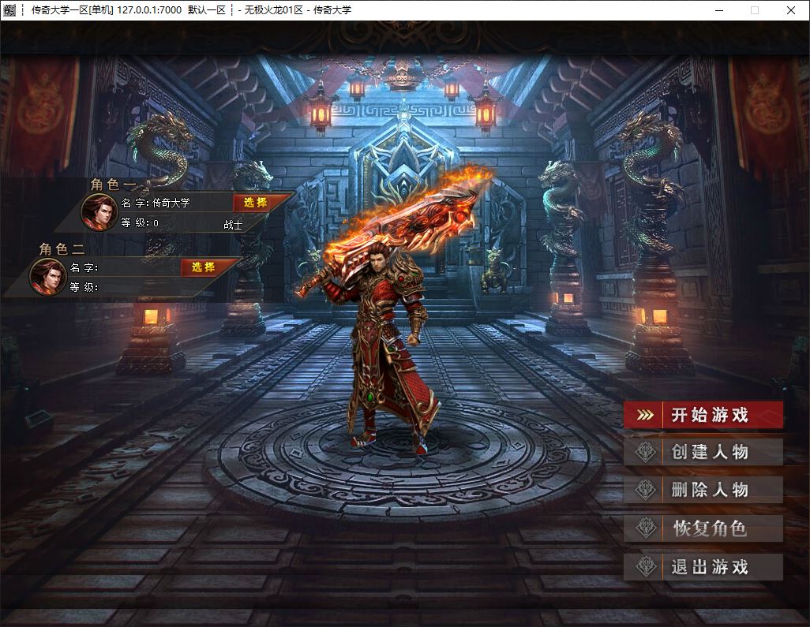Click the 等级: 0 text of 角色一

(140, 223)
